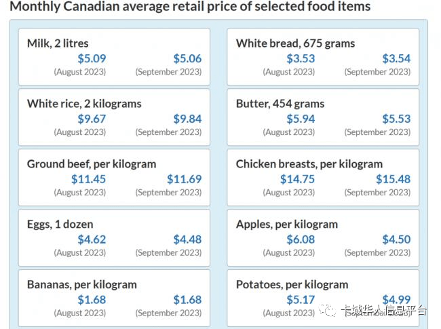
Task: Click the $9.84 September rice price
Action: click(x=187, y=119)
